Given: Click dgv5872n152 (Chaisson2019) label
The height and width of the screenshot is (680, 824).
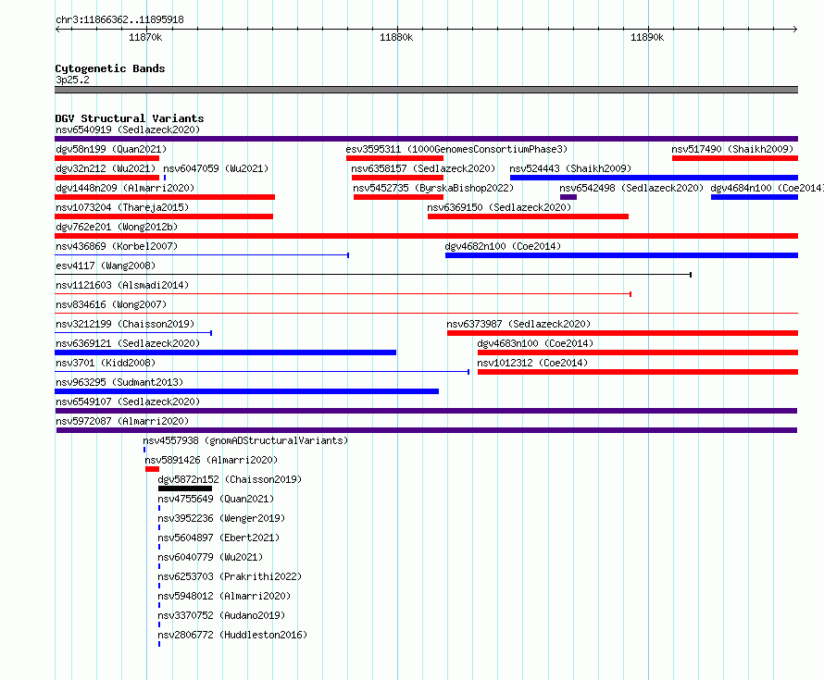Looking at the screenshot, I should (x=231, y=479).
